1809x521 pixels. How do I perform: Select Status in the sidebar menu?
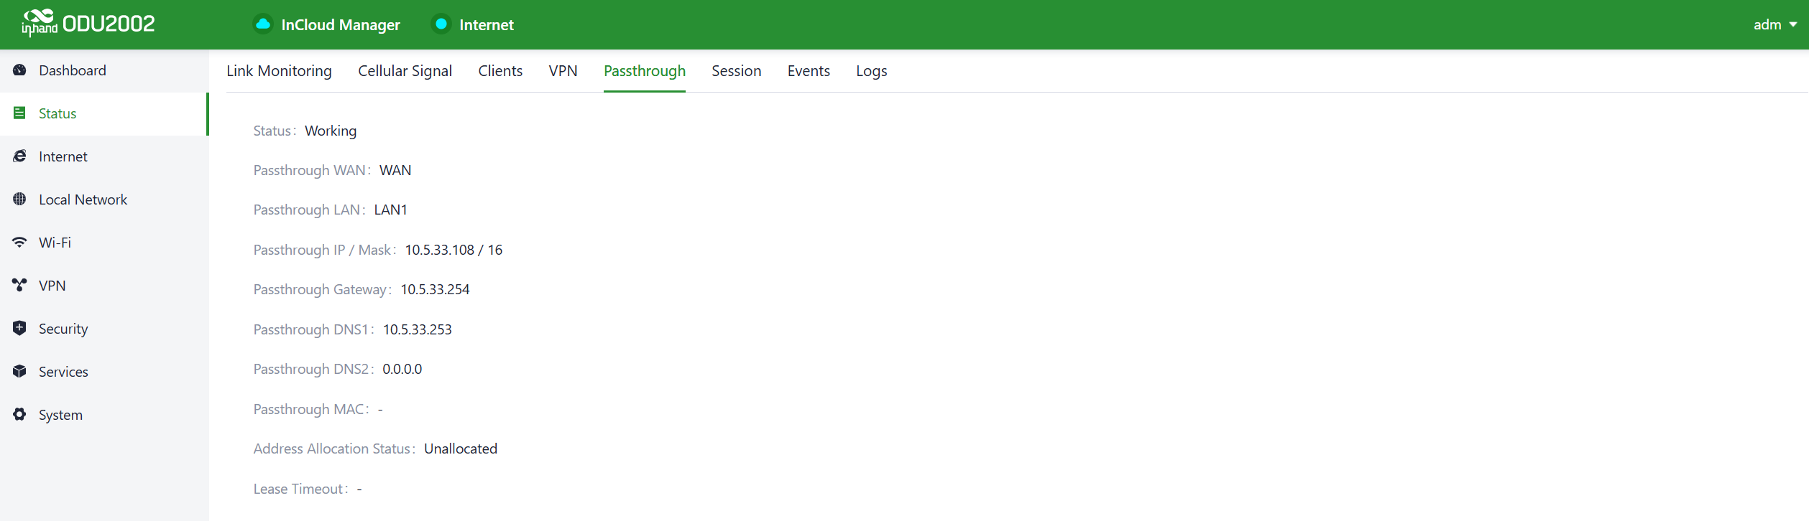pyautogui.click(x=57, y=113)
